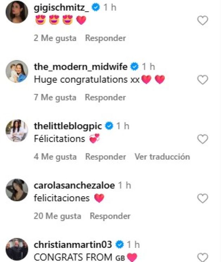Screen dimensions: 221x262
Task: Like carolasanchezaloe's felicitaciones comment
Action: [203, 198]
